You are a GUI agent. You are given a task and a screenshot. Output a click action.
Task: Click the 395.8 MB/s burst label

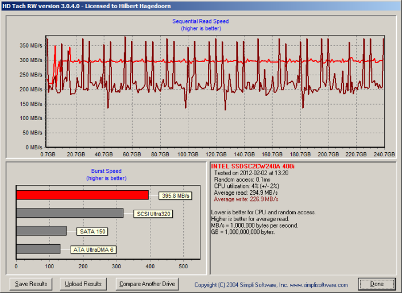(175, 196)
